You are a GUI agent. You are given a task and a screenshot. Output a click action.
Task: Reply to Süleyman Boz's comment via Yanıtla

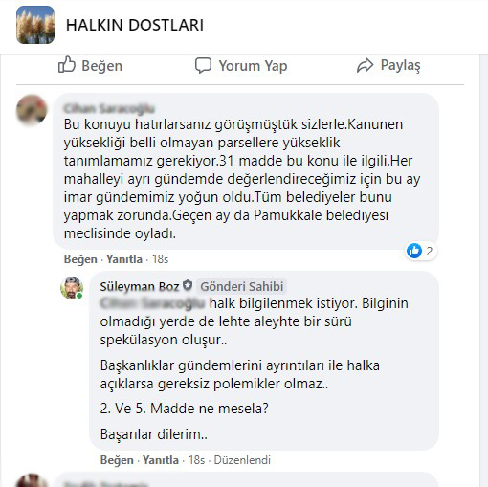(161, 460)
